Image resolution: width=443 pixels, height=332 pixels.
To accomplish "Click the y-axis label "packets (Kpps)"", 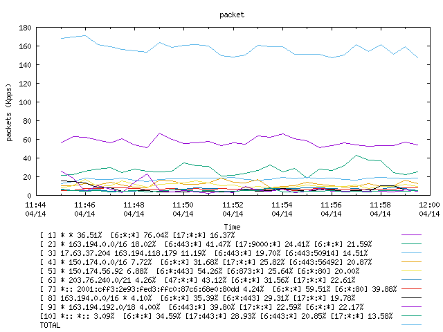I will pyautogui.click(x=9, y=112).
